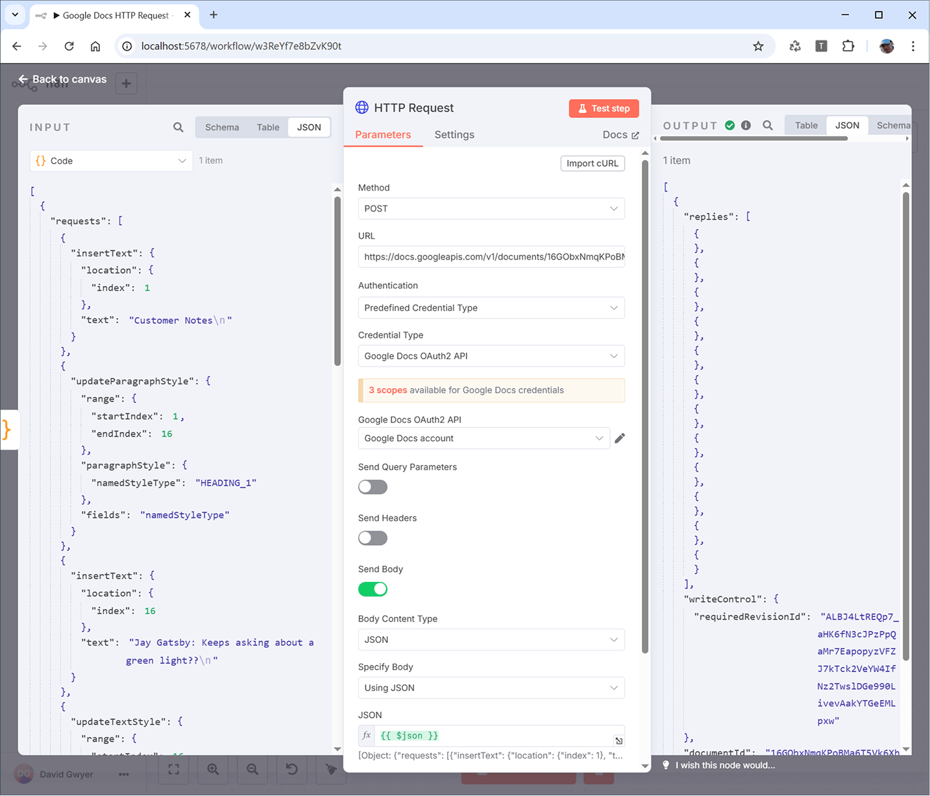Click the green success checkmark in OUTPUT

[x=730, y=125]
